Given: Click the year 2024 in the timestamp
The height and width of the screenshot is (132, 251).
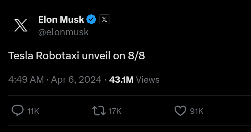Looking at the screenshot, I should click(90, 80).
